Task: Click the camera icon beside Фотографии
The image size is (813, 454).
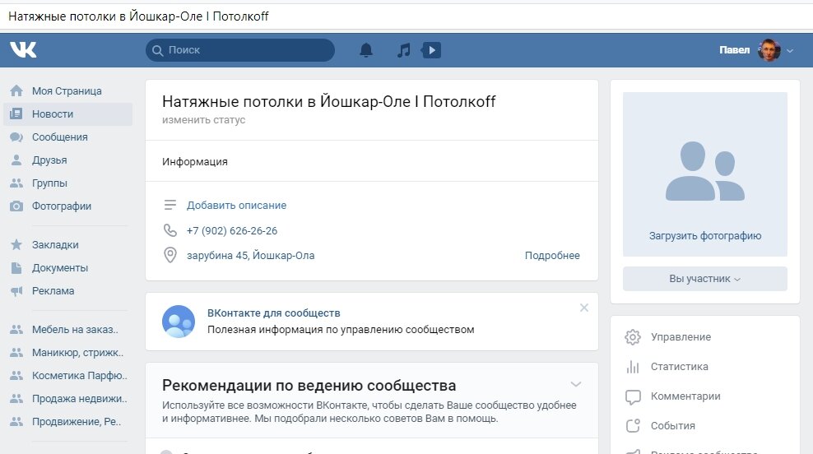Action: pos(16,206)
